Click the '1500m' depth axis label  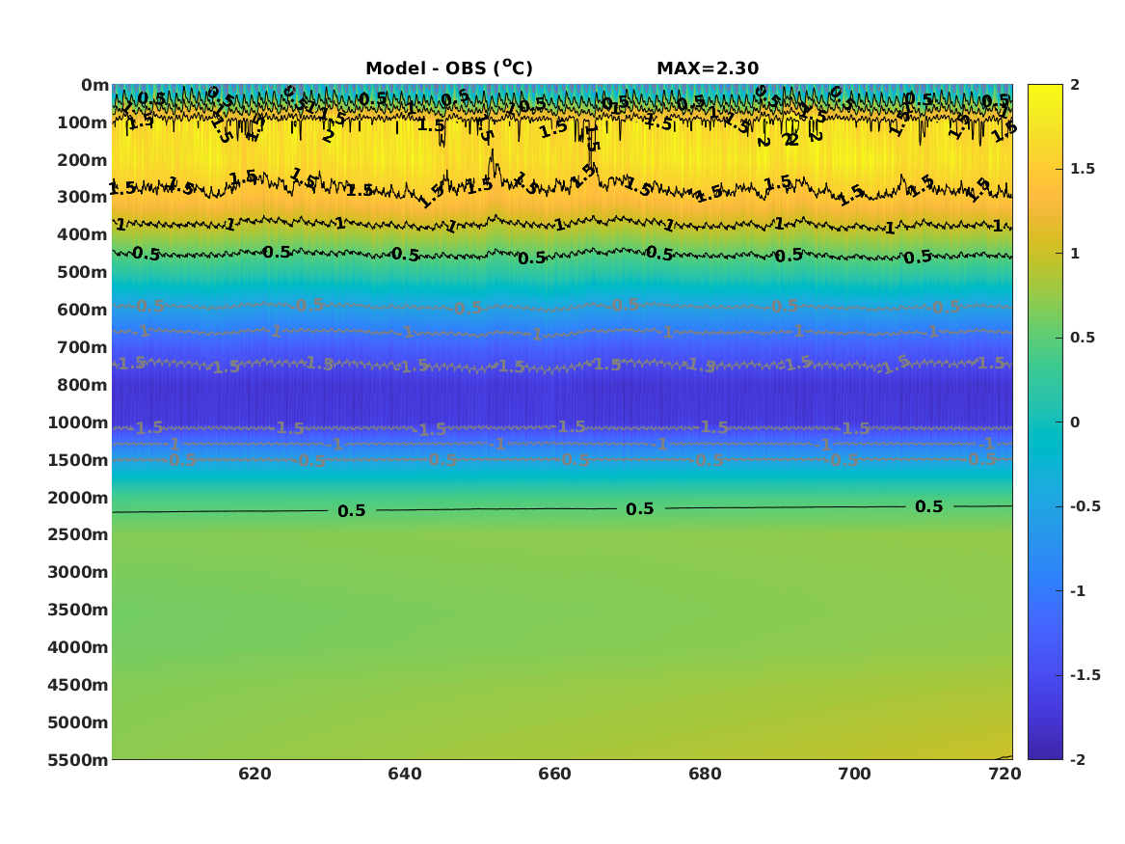tap(78, 460)
